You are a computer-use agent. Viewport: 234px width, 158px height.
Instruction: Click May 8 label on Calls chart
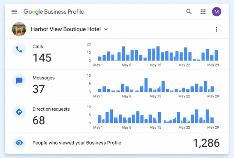pyautogui.click(x=126, y=65)
